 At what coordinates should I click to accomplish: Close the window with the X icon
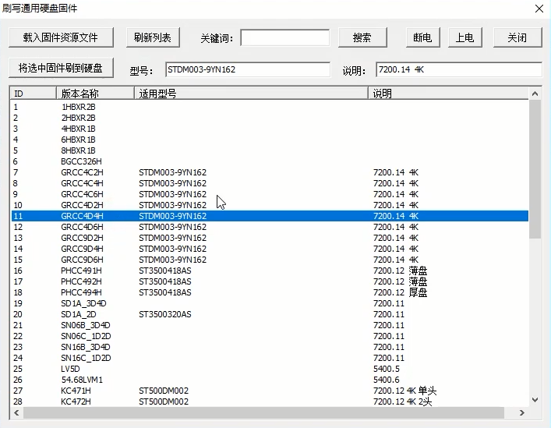click(x=539, y=9)
